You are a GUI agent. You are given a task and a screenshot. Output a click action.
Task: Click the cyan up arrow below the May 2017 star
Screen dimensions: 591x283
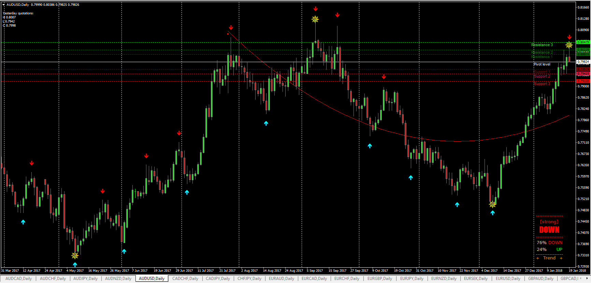75,264
